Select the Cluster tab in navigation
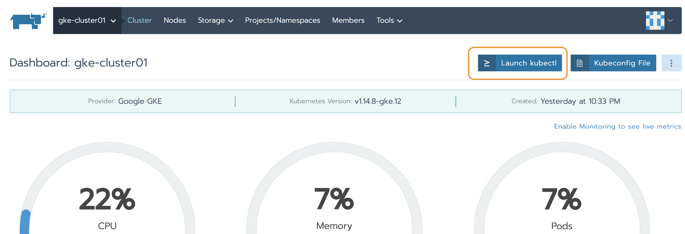Screen dimensions: 685x234 (x=140, y=21)
